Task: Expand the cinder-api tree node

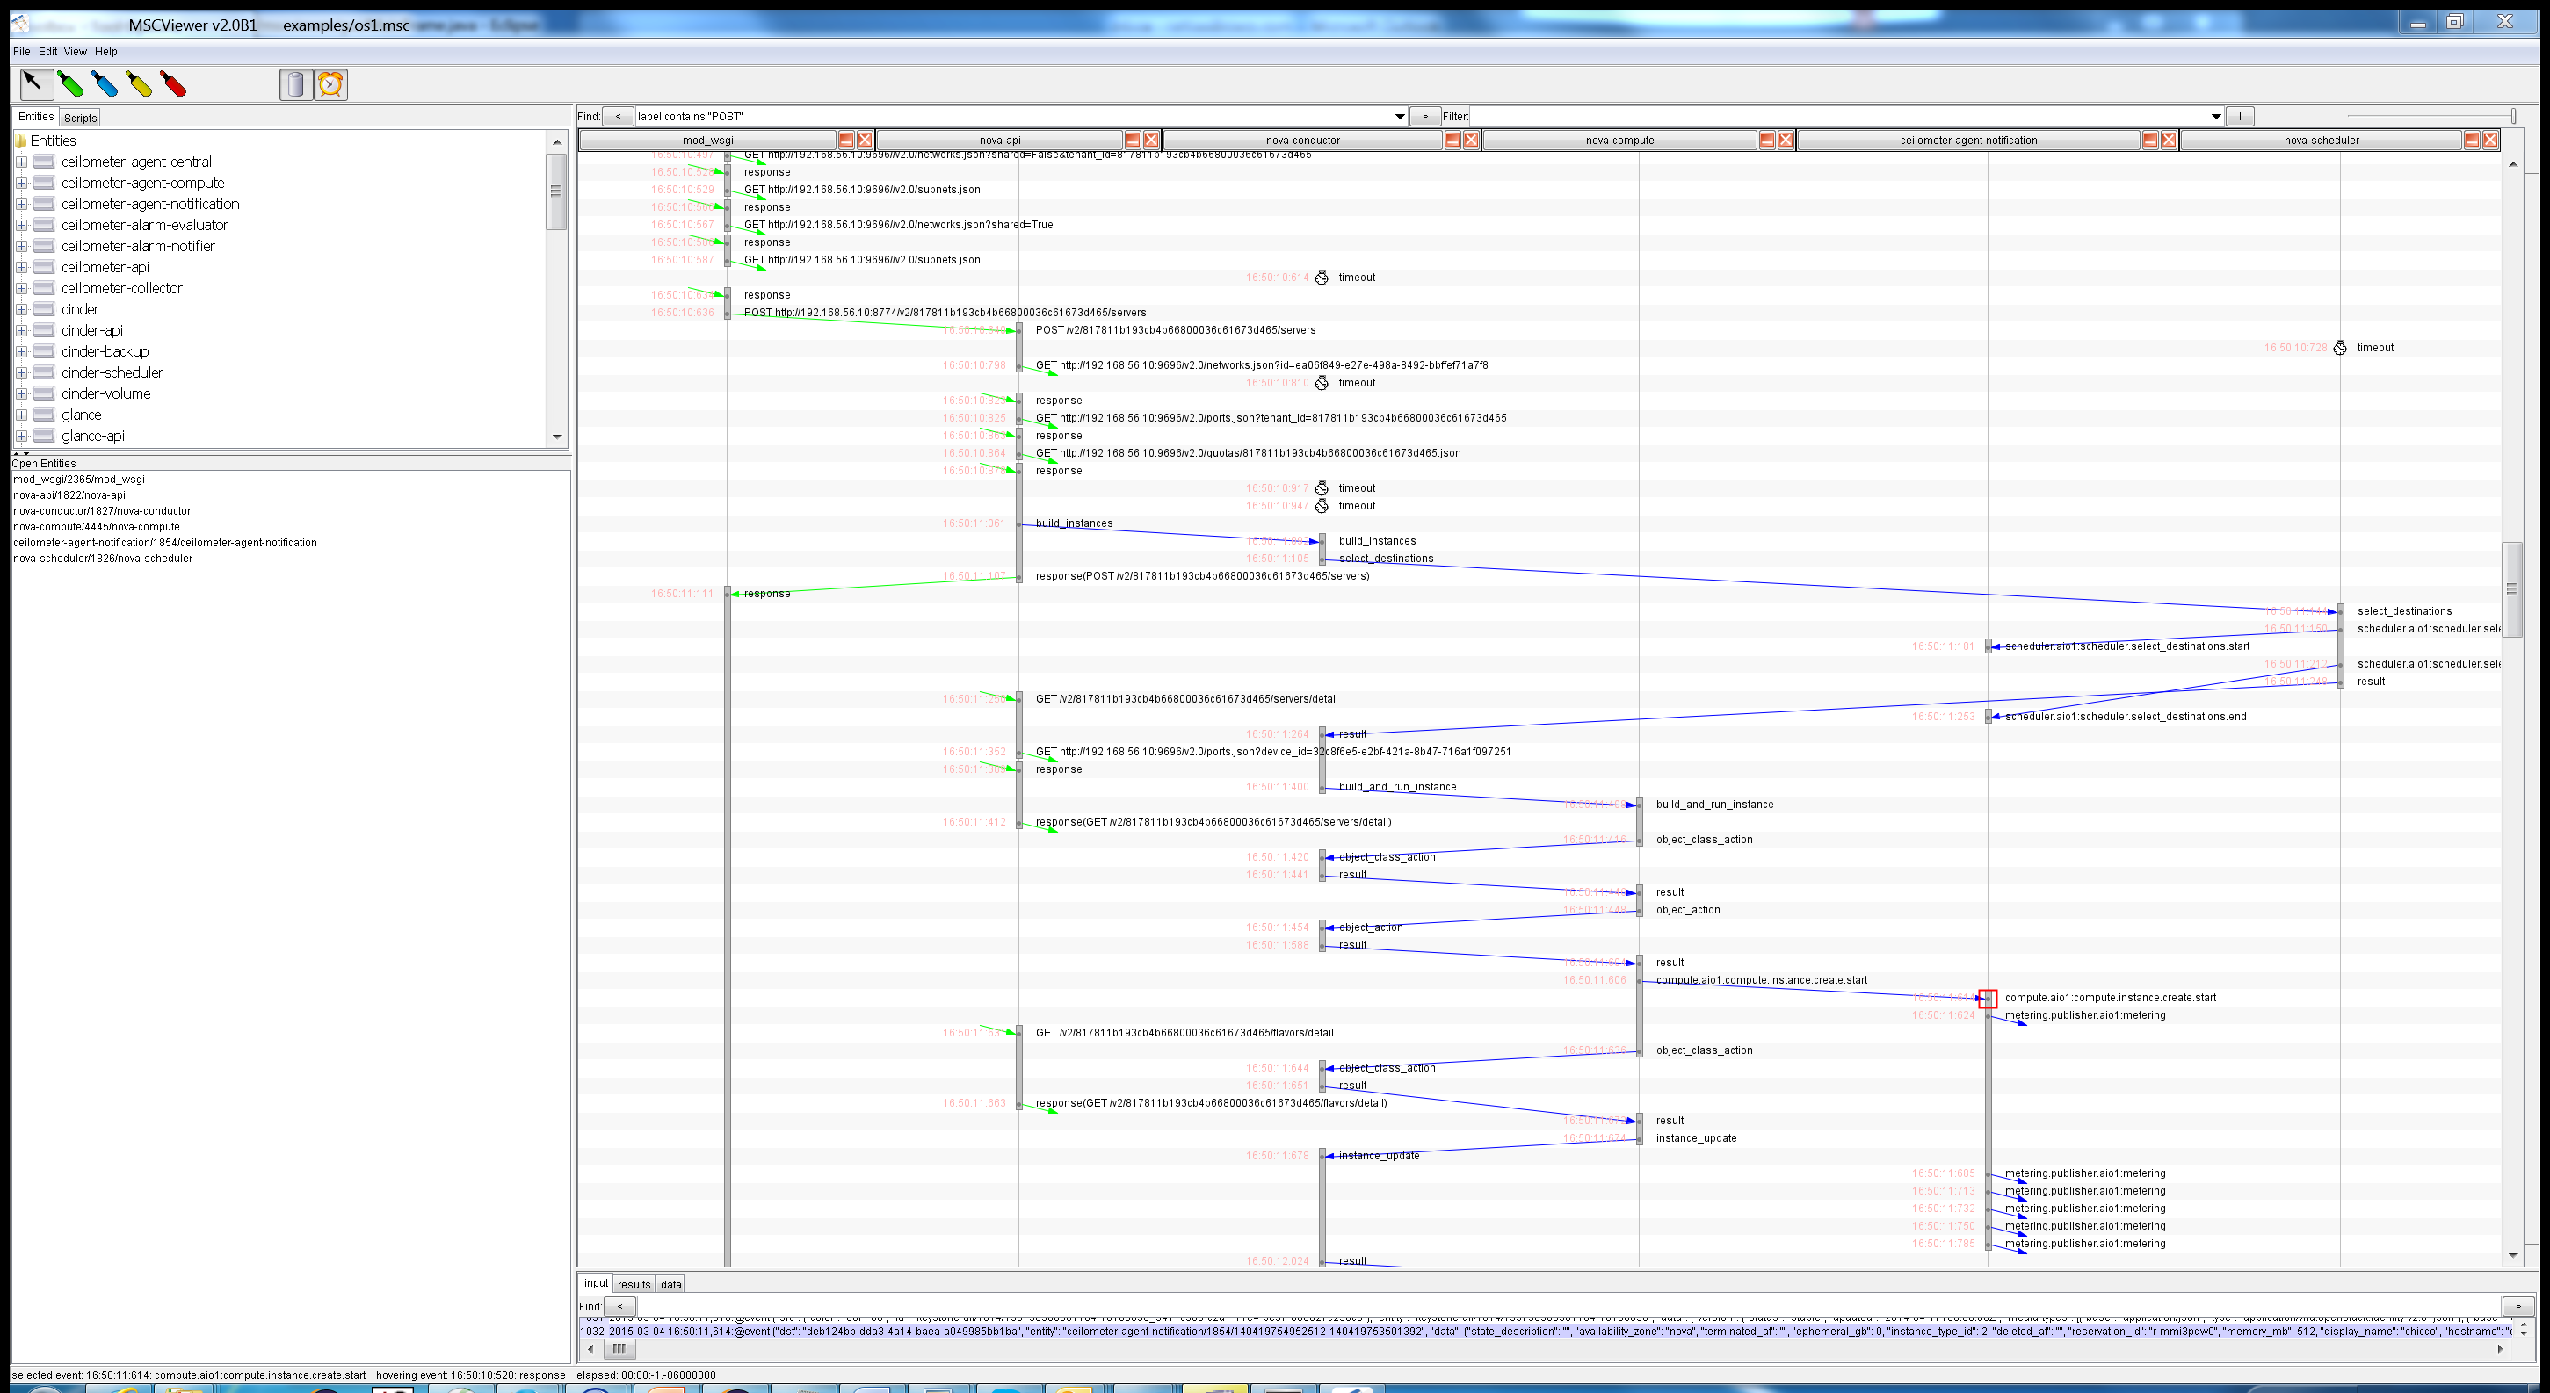Action: click(22, 330)
